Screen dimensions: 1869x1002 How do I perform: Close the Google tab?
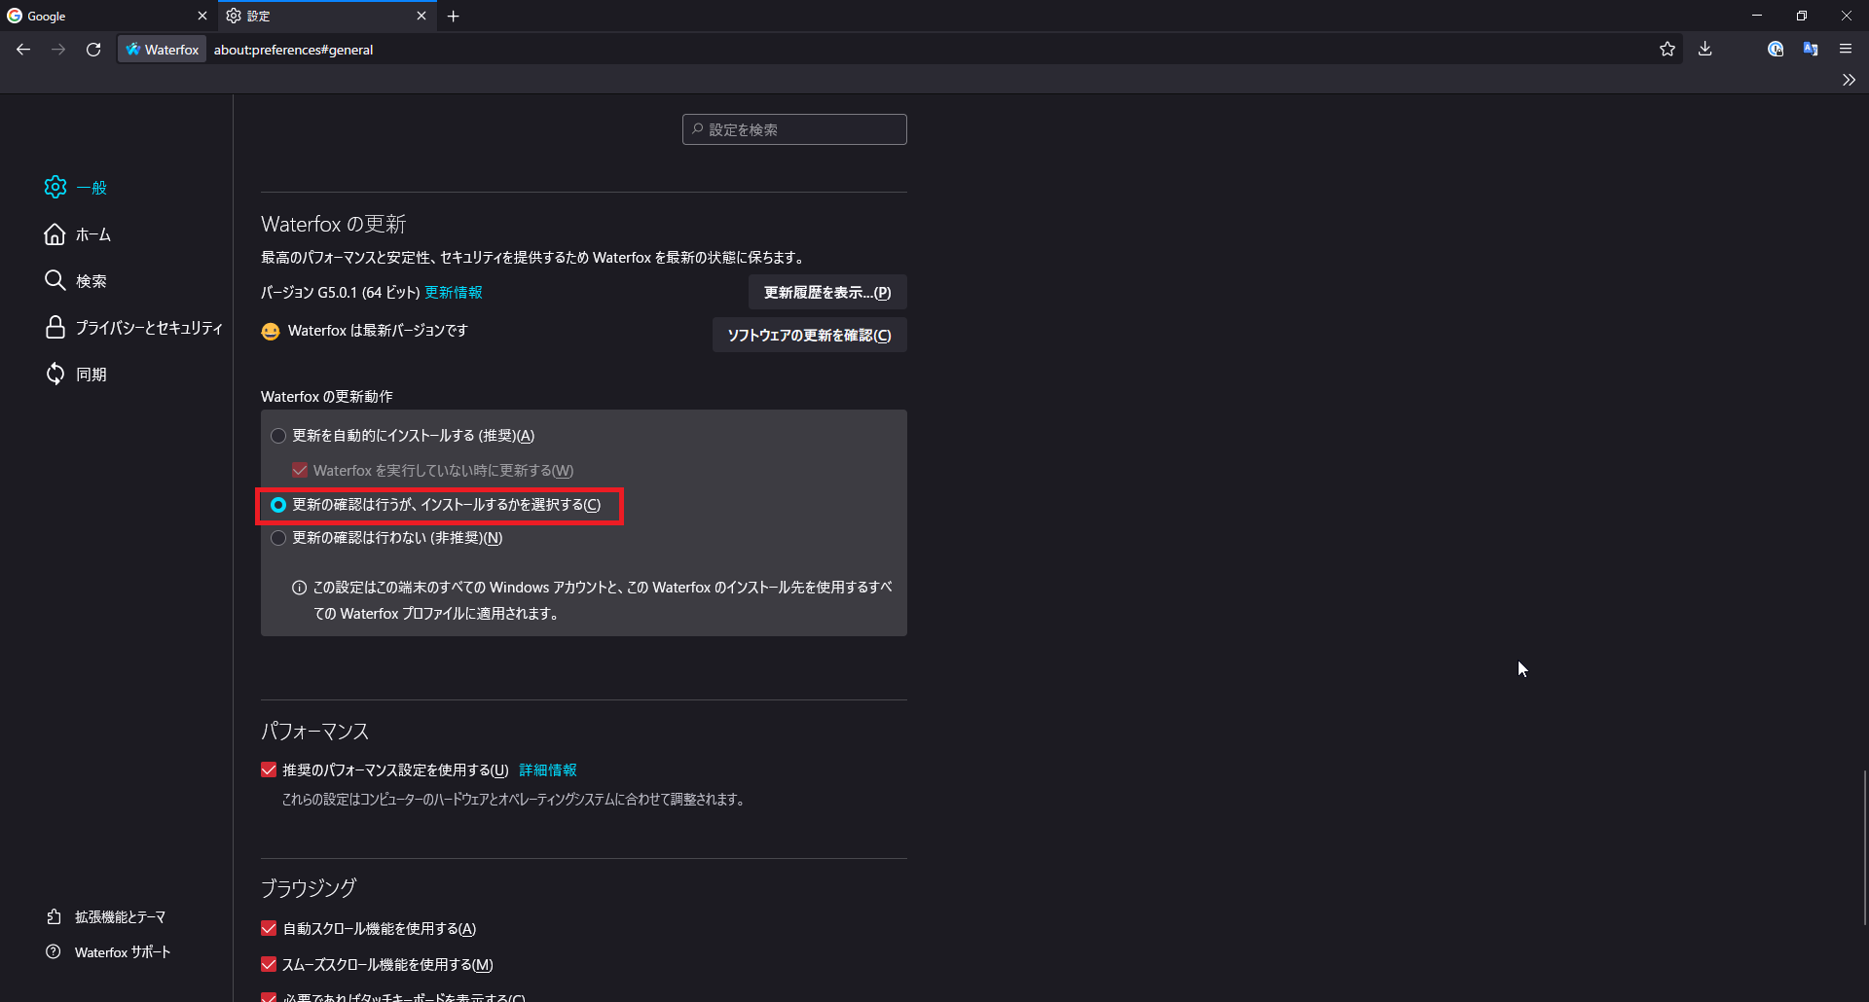[202, 17]
